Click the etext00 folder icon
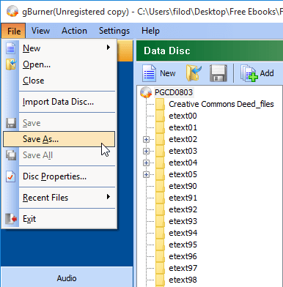Image resolution: width=283 pixels, height=287 pixels. pyautogui.click(x=160, y=116)
